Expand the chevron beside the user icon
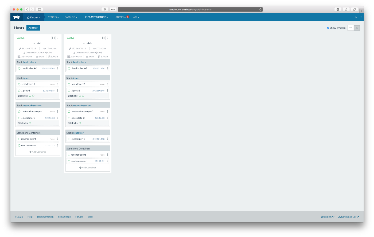Image resolution: width=374 pixels, height=237 pixels. pyautogui.click(x=361, y=17)
